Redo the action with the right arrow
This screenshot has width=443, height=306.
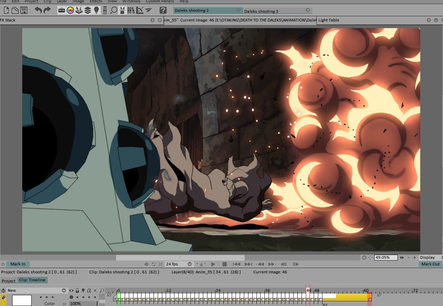click(47, 10)
